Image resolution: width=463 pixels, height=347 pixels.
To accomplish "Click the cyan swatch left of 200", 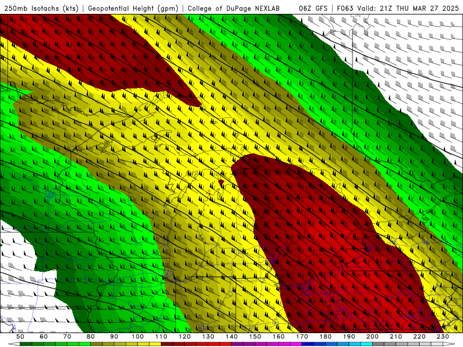I will click(x=366, y=344).
